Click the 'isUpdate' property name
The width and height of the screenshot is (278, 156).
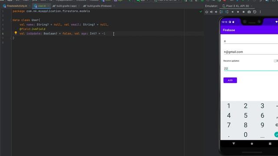click(33, 33)
